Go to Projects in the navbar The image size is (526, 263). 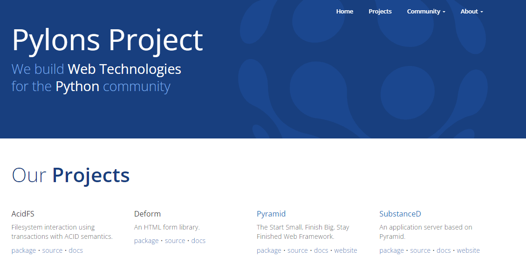pos(380,12)
